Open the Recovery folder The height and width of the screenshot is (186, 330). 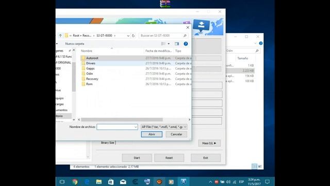[92, 79]
